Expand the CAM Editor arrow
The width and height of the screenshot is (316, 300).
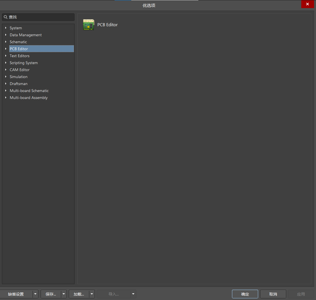[6, 70]
